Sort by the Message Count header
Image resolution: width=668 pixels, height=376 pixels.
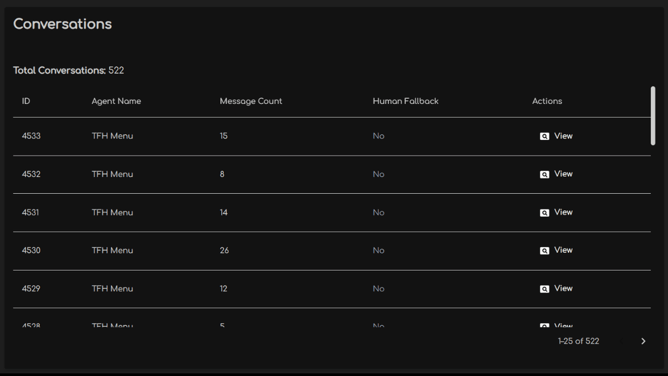pyautogui.click(x=250, y=101)
